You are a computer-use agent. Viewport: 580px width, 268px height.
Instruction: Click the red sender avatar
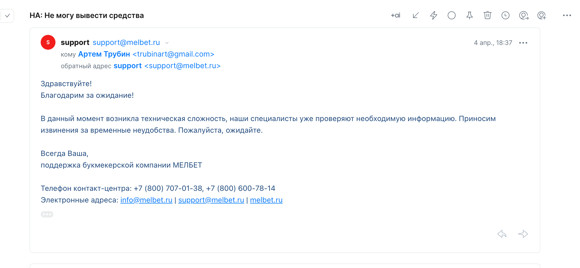tap(48, 42)
